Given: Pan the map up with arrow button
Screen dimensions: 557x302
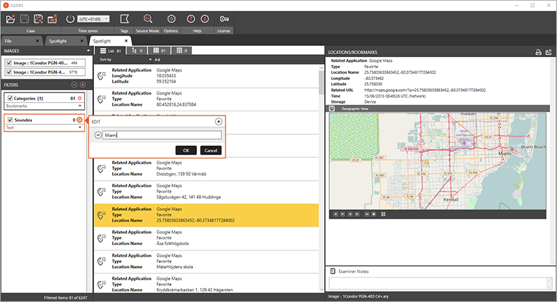Looking at the screenshot, I should pyautogui.click(x=336, y=214).
